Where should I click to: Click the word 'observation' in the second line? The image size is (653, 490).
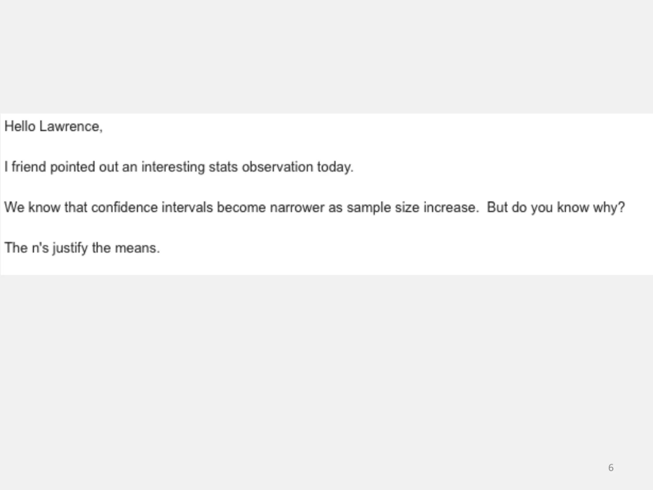click(278, 167)
